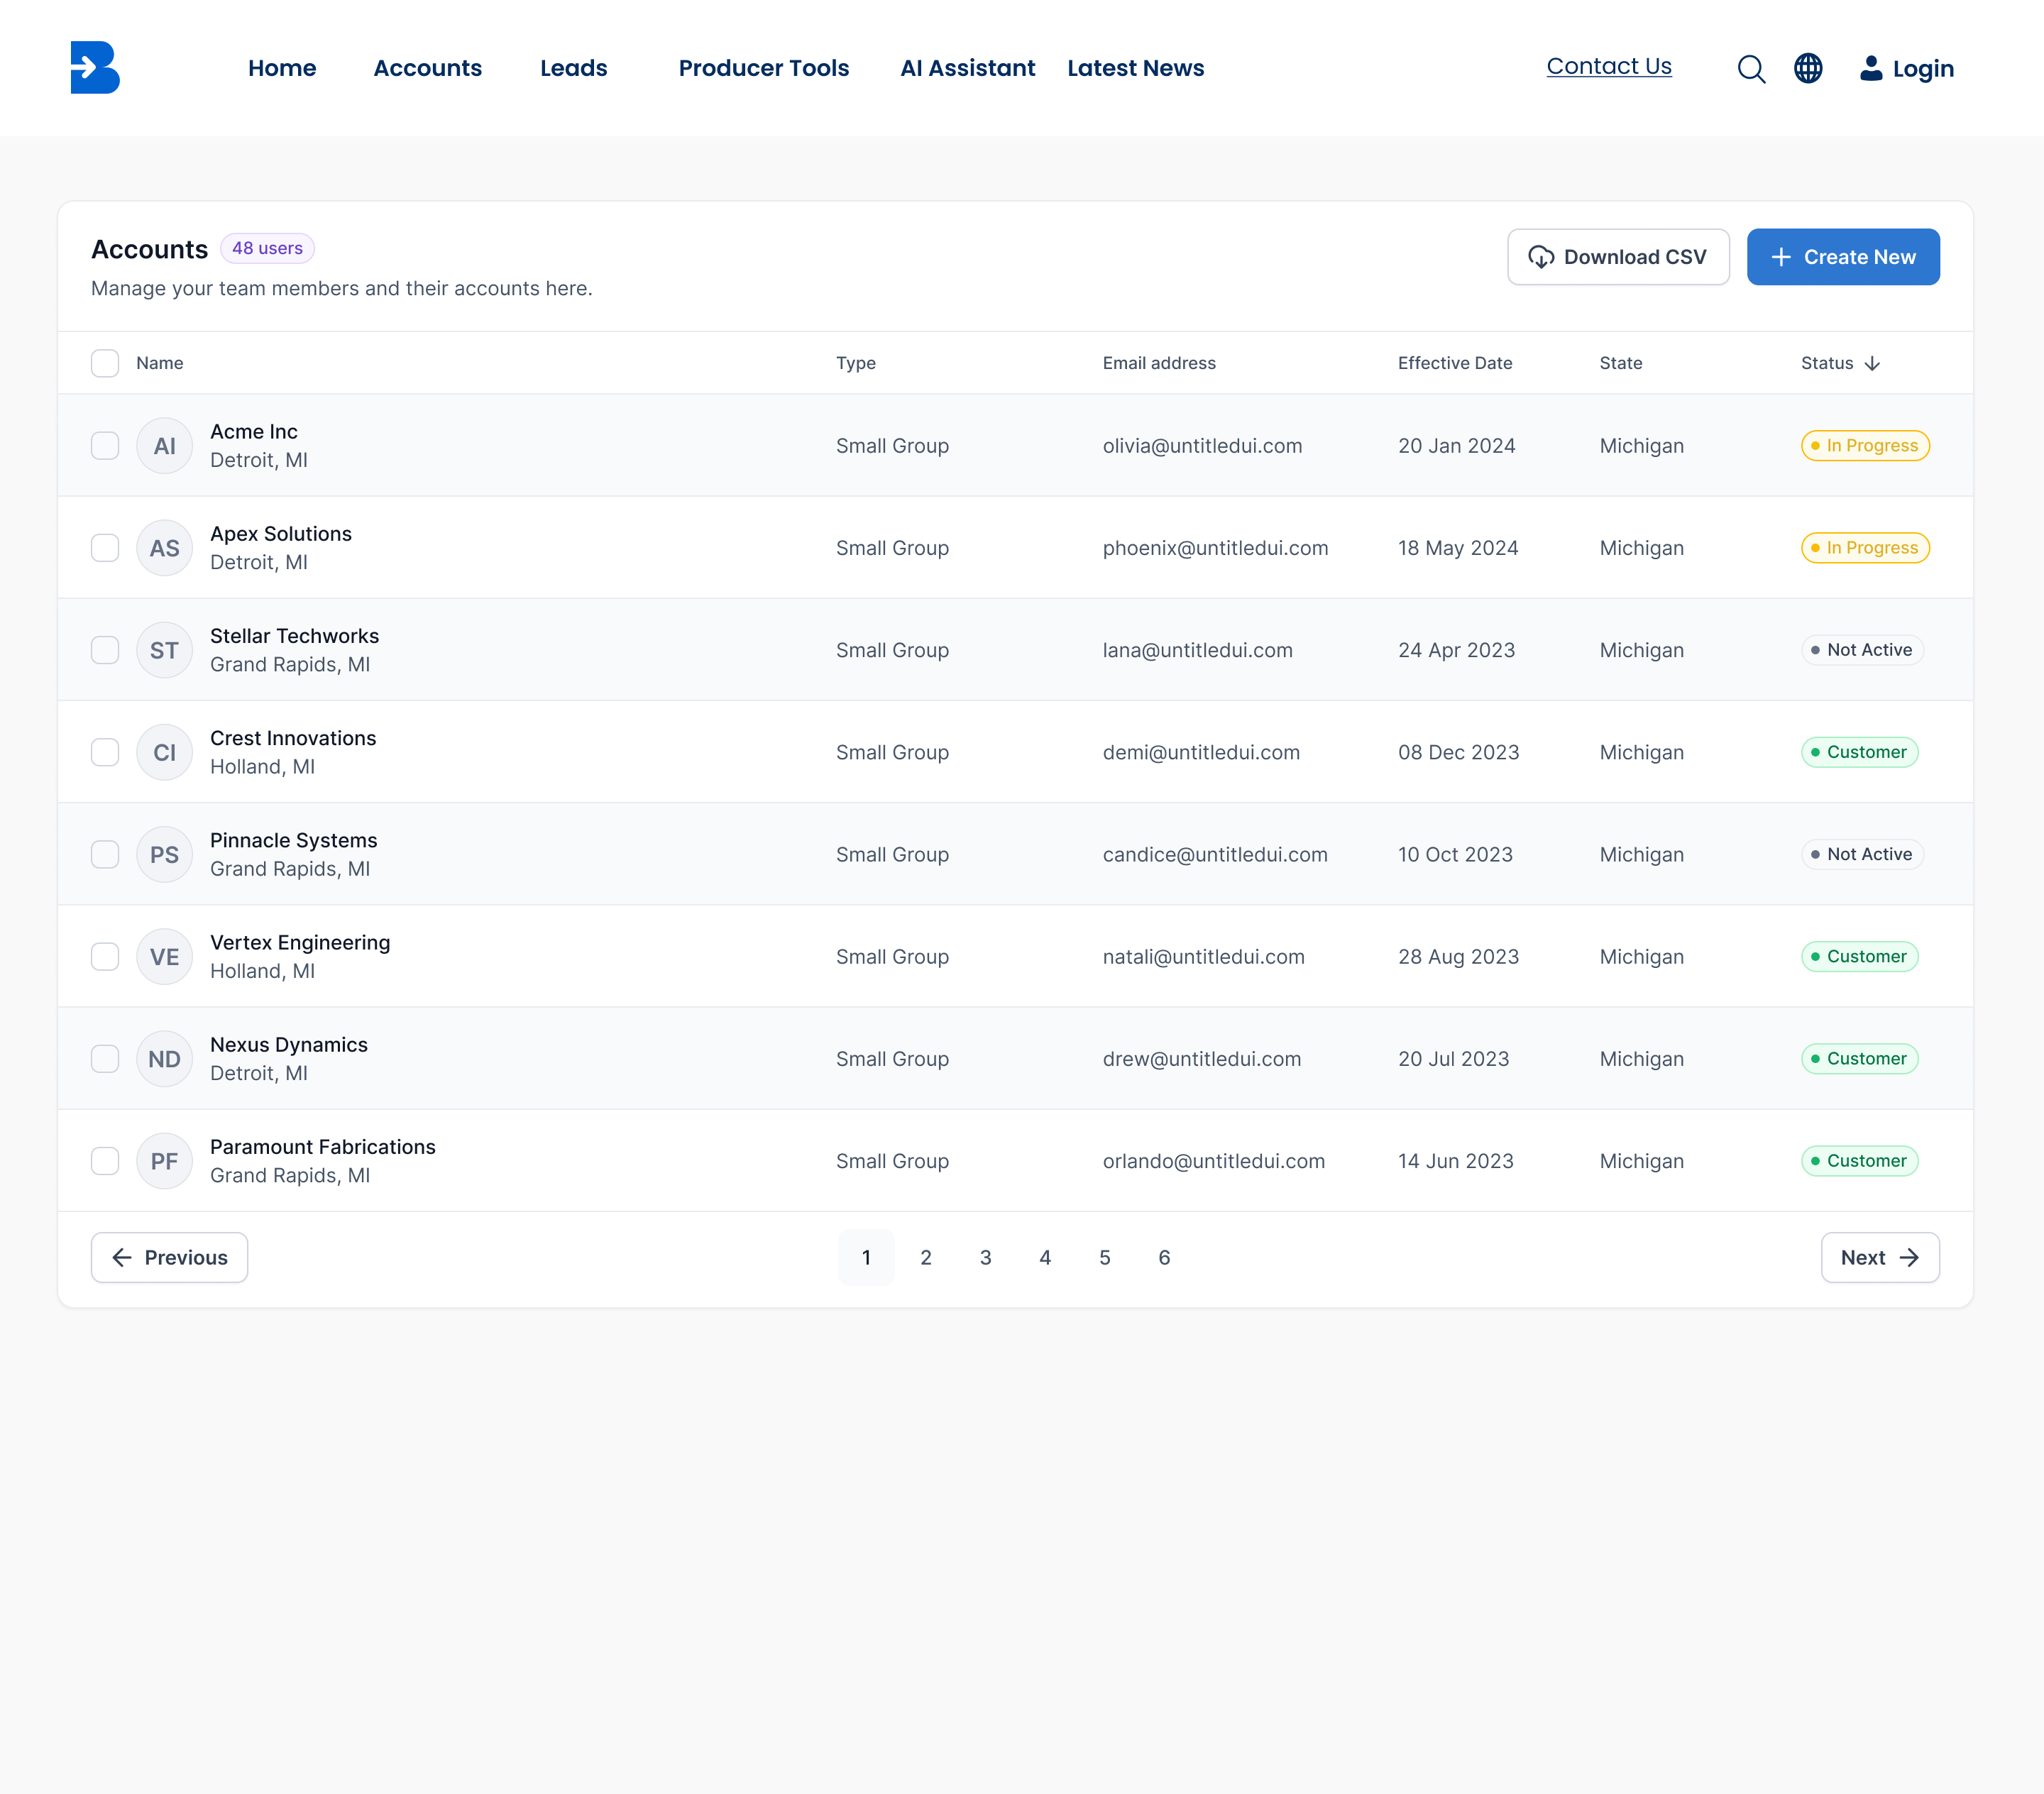2044x1794 pixels.
Task: Click the Status column sort arrow
Action: pos(1872,364)
